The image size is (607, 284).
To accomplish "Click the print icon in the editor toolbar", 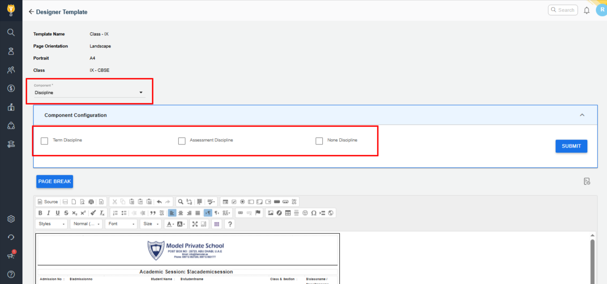I will coord(91,202).
